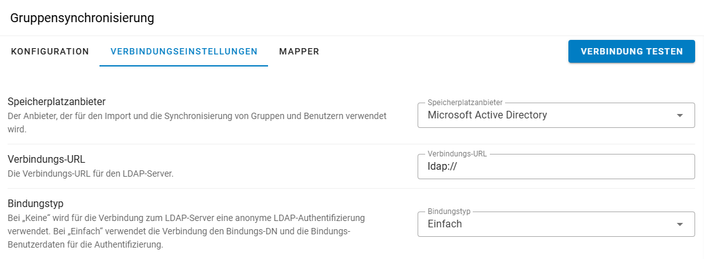Place cursor on the ldap:// text
Viewport: 704px width, 259px height.
tap(442, 167)
